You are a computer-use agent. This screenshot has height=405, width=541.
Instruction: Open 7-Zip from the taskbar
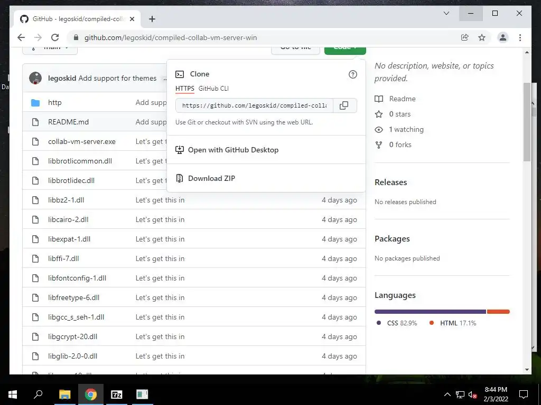116,394
